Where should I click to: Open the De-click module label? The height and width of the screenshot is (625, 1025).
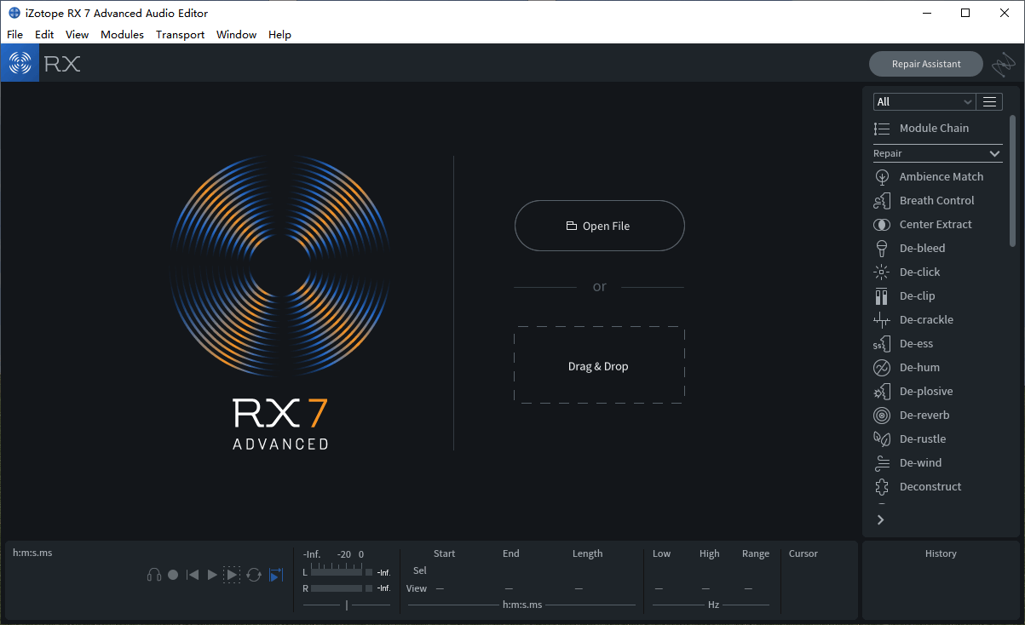click(920, 272)
